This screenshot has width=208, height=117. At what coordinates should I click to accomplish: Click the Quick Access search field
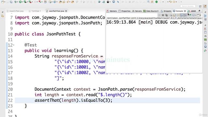[x=188, y=6]
